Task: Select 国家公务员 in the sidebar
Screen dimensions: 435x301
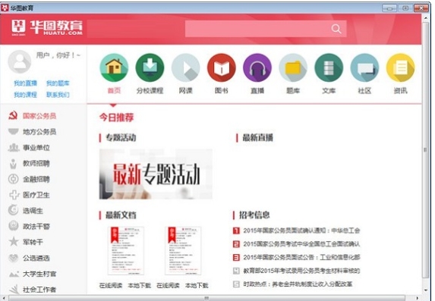Action: point(39,116)
